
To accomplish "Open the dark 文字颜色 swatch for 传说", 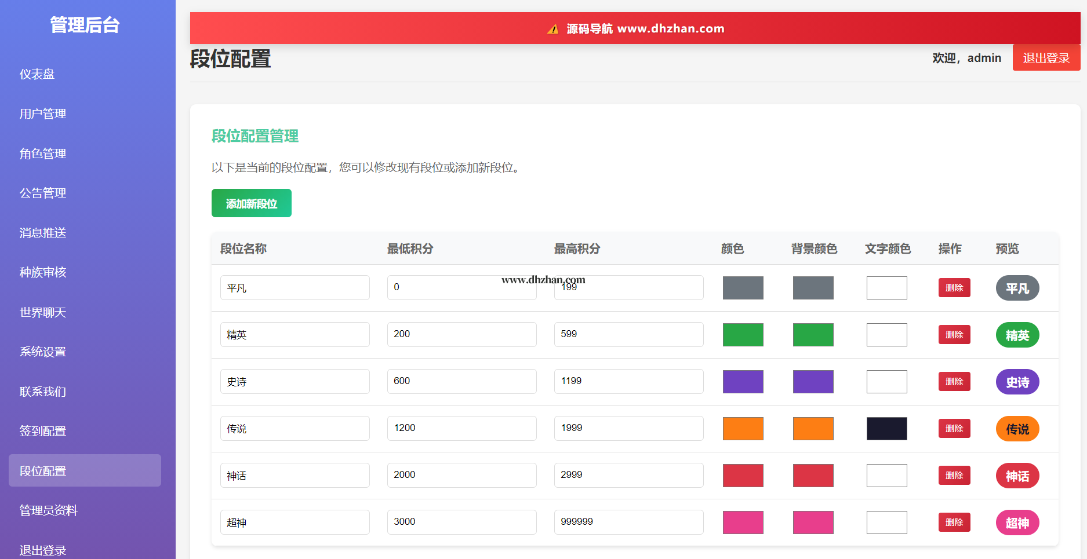I will click(x=886, y=429).
